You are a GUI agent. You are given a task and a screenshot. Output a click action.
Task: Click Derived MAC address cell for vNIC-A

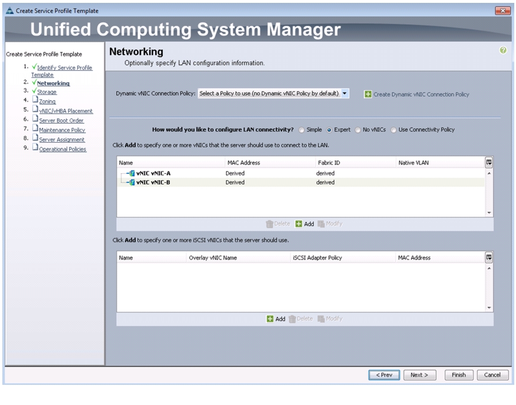[235, 173]
